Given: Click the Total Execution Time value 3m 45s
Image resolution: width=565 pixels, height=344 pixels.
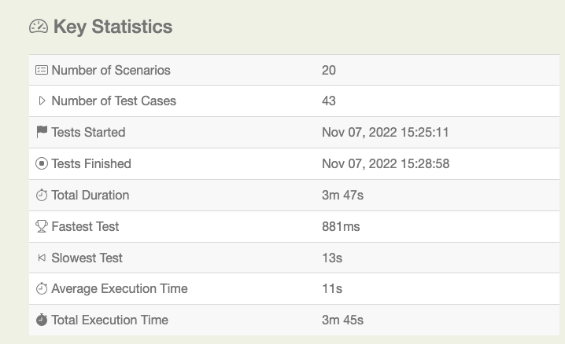Looking at the screenshot, I should pyautogui.click(x=343, y=320).
